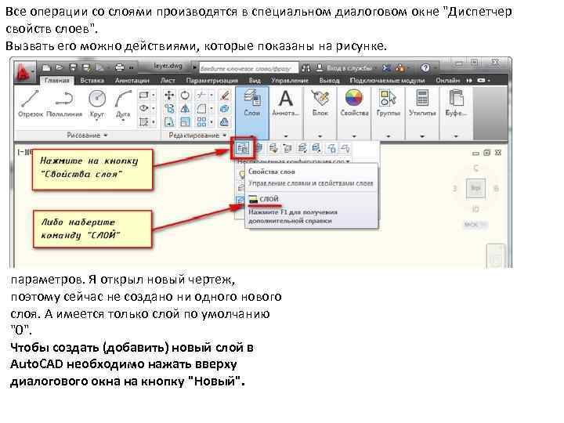Switch to the Главная ribbon tab
The height and width of the screenshot is (423, 564).
point(56,80)
